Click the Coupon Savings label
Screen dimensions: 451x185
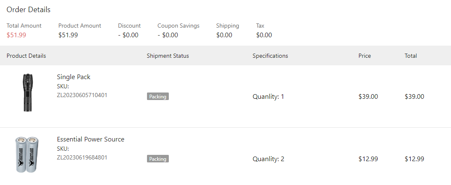(x=178, y=26)
